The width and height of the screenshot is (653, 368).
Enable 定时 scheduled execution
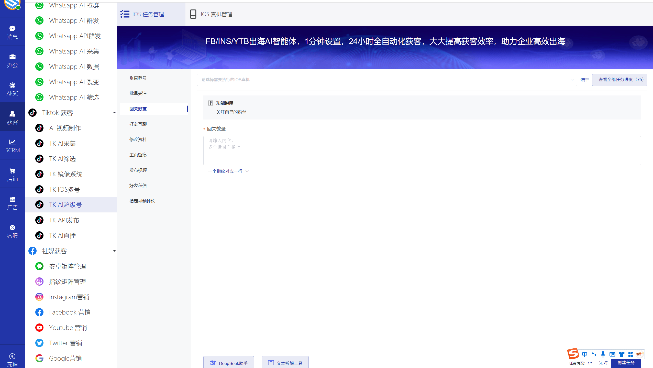coord(603,363)
